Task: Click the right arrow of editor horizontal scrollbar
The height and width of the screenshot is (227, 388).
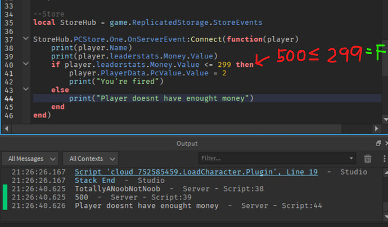Action: 376,129
